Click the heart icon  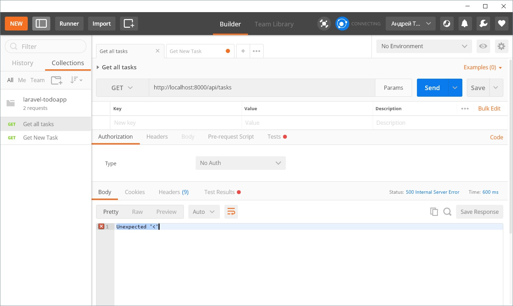502,24
